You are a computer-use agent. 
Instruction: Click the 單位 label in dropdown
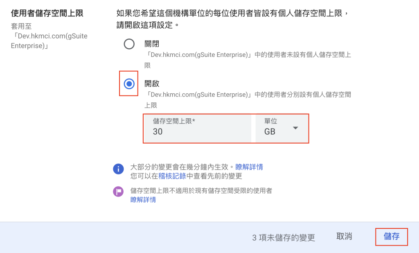pyautogui.click(x=271, y=121)
